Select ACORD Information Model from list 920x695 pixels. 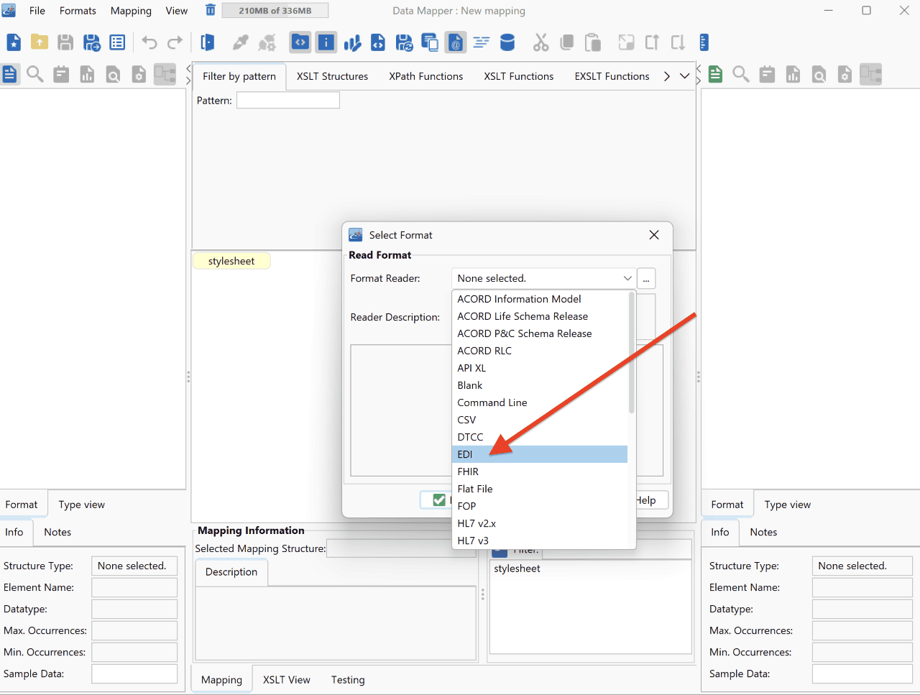point(540,299)
